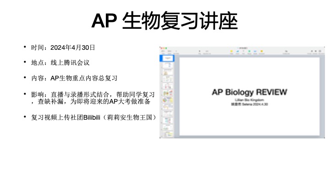Image resolution: width=330 pixels, height=185 pixels.
Task: Click the "Lillian Bio Kingdom" subtitle text
Action: [x=249, y=100]
